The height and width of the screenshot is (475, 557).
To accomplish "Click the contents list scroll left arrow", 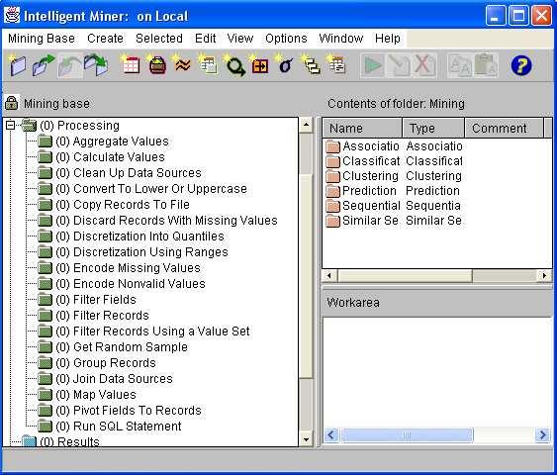I will point(329,275).
